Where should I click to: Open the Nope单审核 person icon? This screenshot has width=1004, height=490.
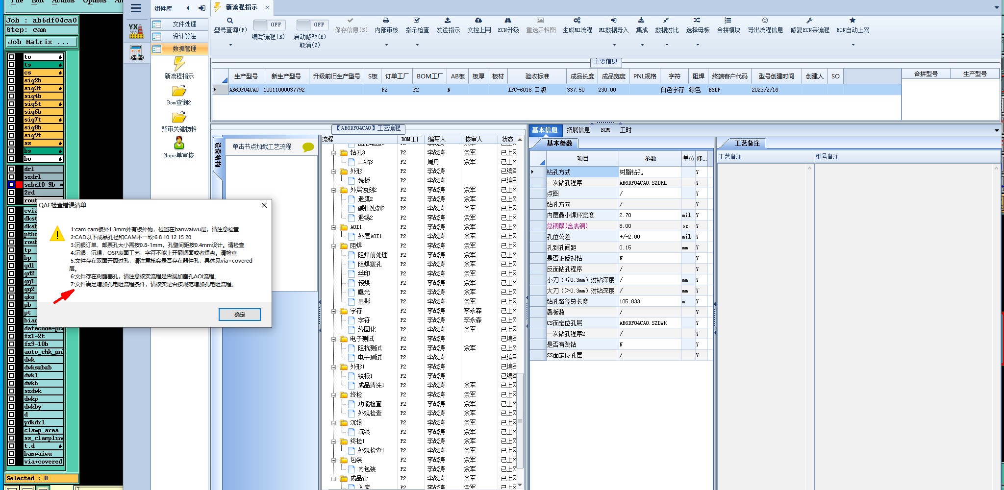click(x=179, y=143)
